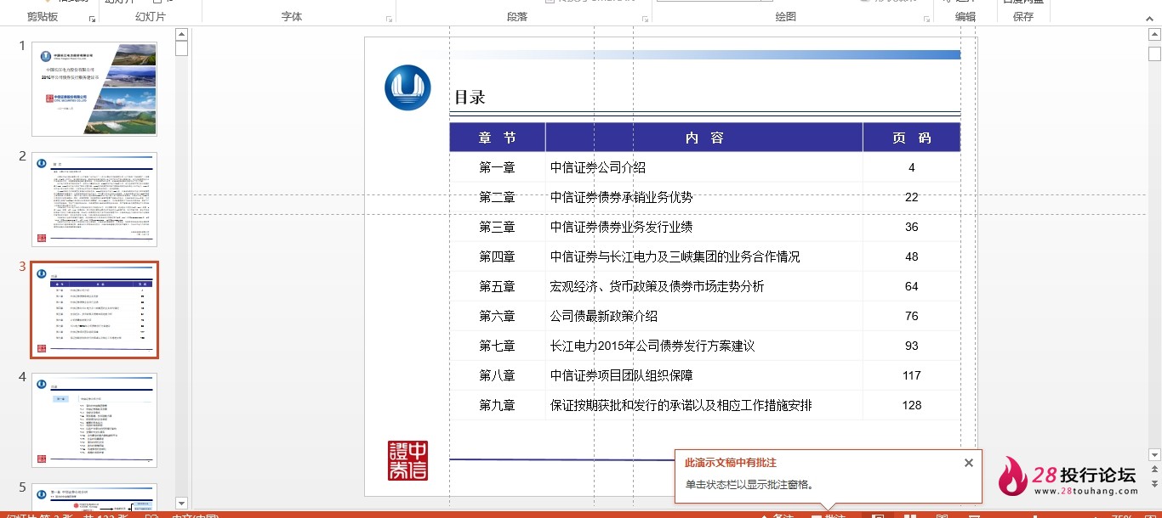Viewport: 1162px width, 518px height.
Task: Click 保证按期获批和发行的承诺 cell
Action: point(704,405)
